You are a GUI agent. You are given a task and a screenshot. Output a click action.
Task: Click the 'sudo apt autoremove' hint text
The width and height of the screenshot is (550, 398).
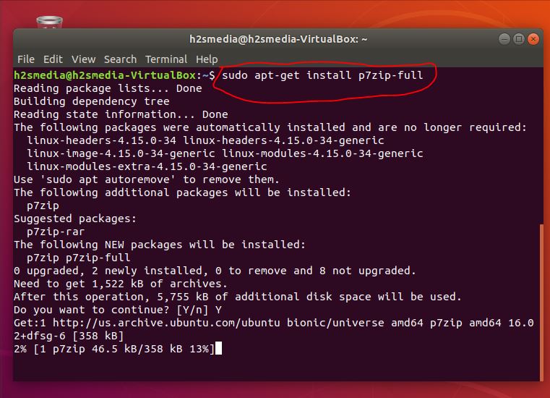(108, 179)
